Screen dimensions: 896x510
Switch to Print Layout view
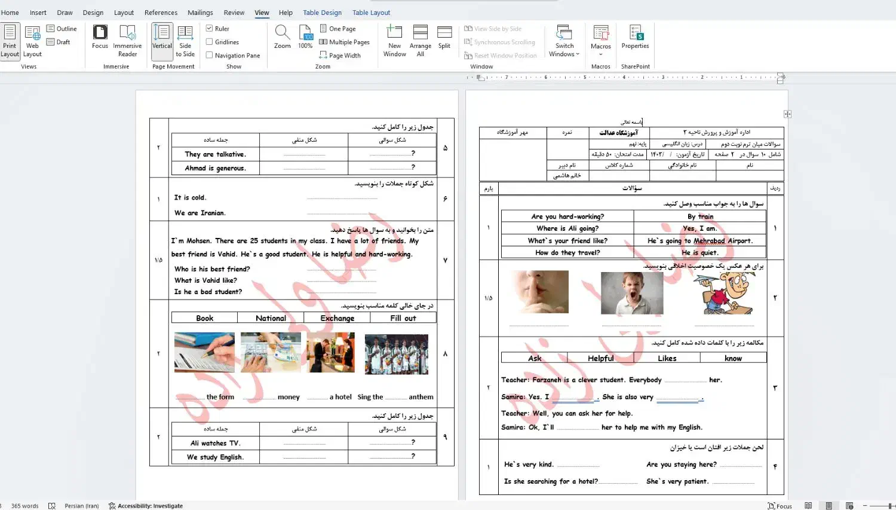pyautogui.click(x=10, y=41)
